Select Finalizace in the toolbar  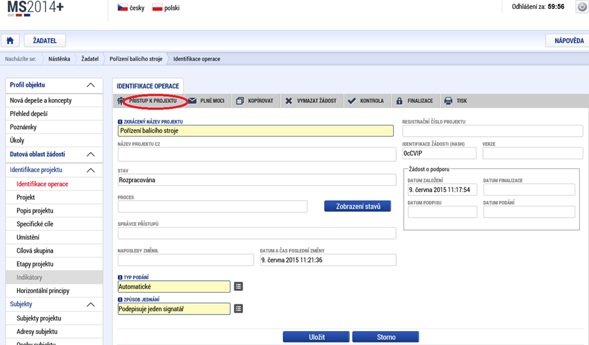(x=420, y=100)
